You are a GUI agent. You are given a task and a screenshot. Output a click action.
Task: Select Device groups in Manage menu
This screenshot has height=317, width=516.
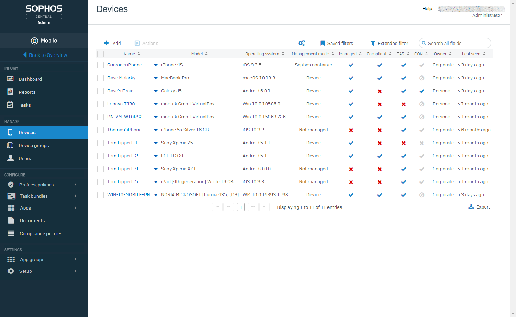coord(34,145)
